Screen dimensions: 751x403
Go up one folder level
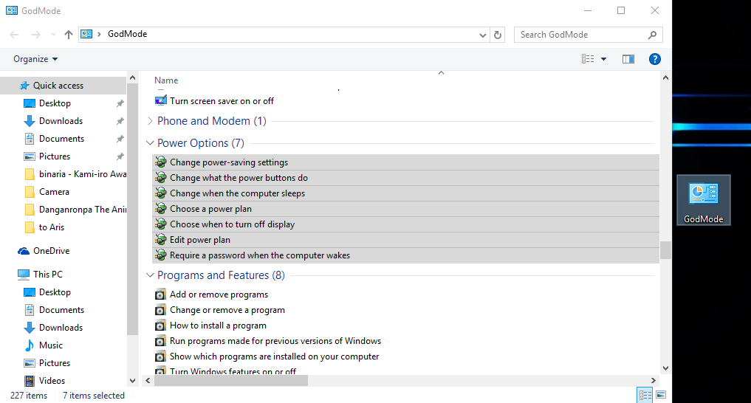click(x=69, y=35)
